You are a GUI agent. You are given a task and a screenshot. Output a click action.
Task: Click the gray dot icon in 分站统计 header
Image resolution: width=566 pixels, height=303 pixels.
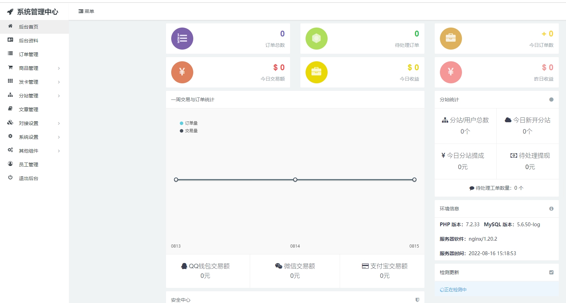click(551, 100)
